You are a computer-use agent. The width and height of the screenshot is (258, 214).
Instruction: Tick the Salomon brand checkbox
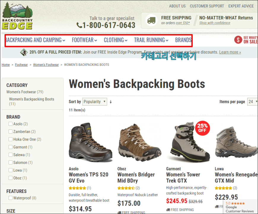coord(11,162)
